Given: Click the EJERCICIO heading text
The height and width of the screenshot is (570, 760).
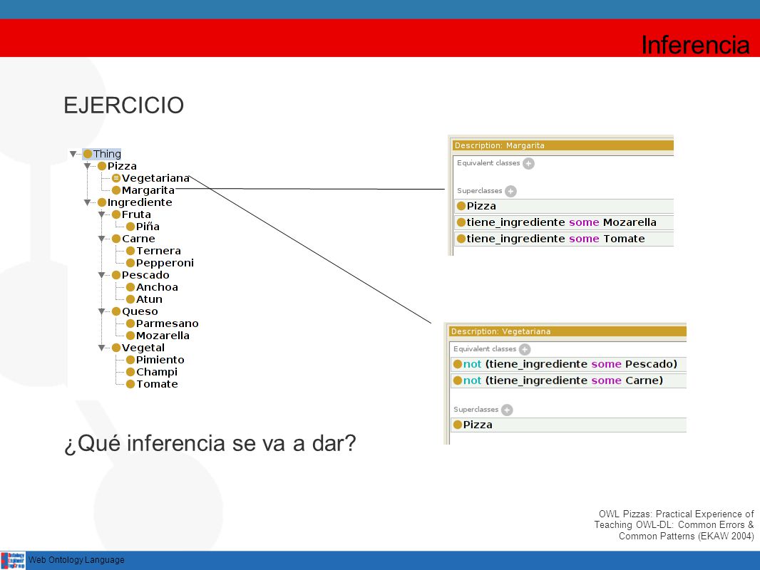Looking at the screenshot, I should [123, 105].
